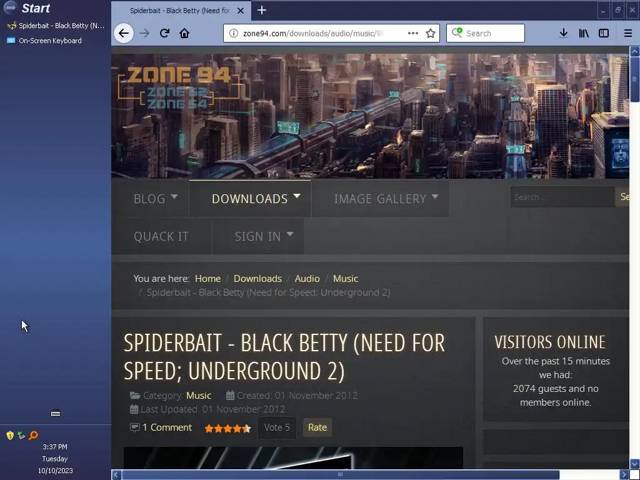Viewport: 640px width, 480px height.
Task: Open the Vote 5 rating dropdown
Action: [277, 427]
